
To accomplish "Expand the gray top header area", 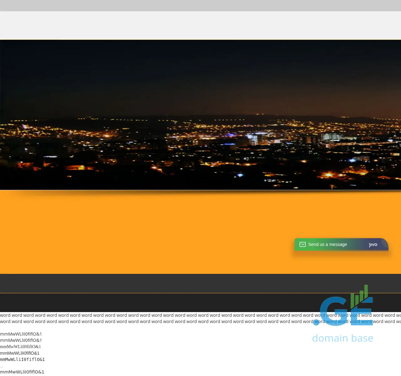I will tap(200, 25).
